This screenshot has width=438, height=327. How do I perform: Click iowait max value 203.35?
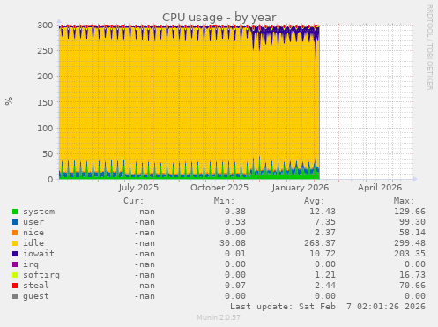tap(410, 254)
